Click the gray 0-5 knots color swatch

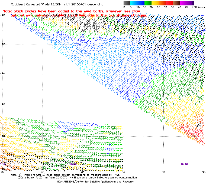127,3
